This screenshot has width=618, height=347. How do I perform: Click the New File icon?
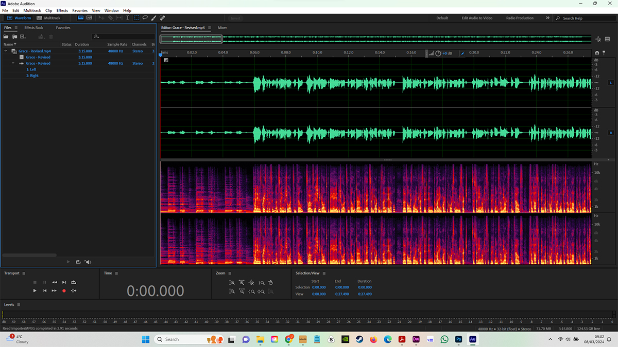point(23,36)
